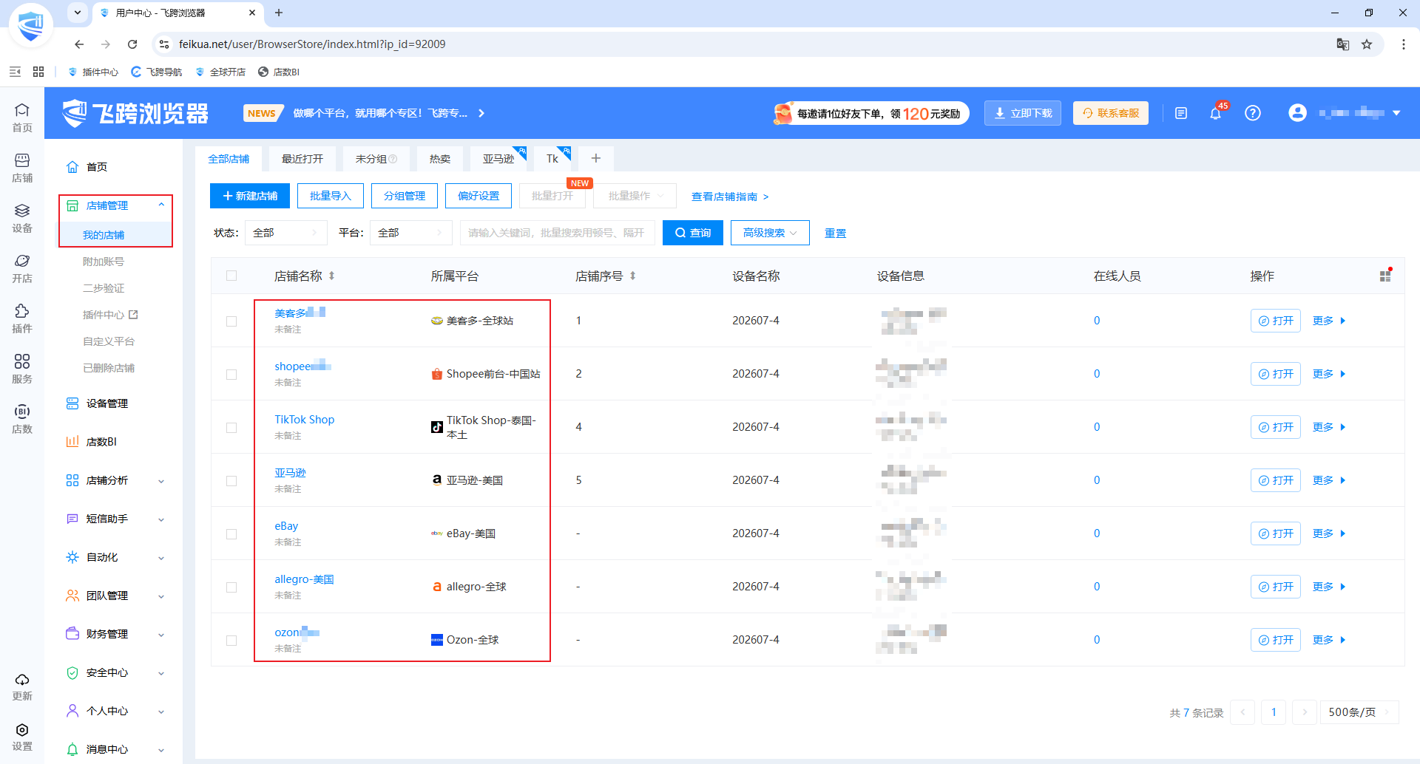
Task: Switch to the 全部店铺 tab
Action: click(x=229, y=159)
